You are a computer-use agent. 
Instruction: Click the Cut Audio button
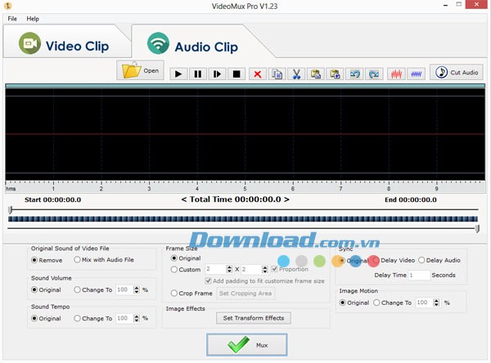pos(457,72)
